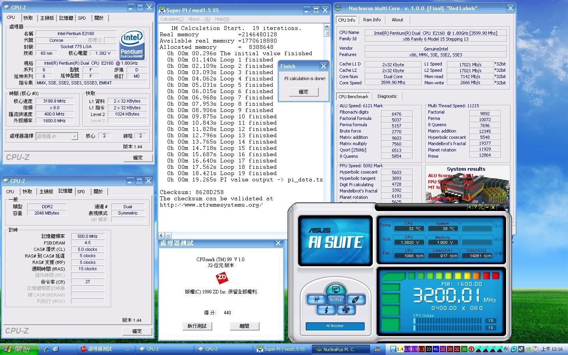Click 確定 button in the top CPU-Z window
The height and width of the screenshot is (355, 568).
tap(138, 158)
